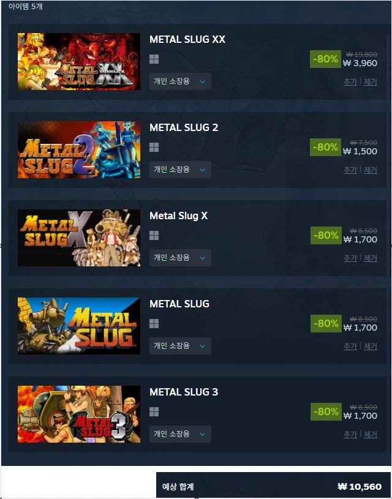Remove METAL SLUG 3 using 제거

[x=371, y=434]
